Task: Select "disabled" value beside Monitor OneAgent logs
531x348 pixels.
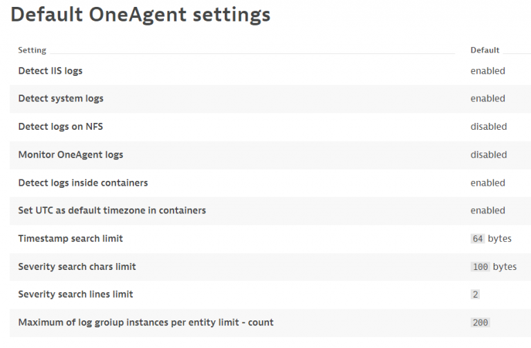Action: click(488, 155)
